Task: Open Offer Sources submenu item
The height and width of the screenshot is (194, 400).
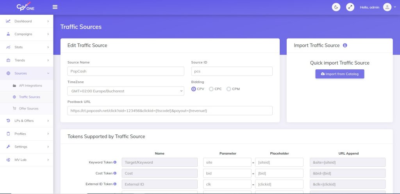Action: coord(27,108)
